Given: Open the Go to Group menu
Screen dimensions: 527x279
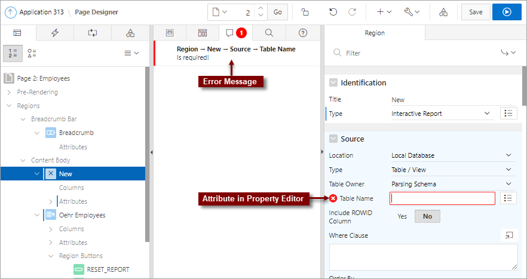Looking at the screenshot, I should pos(508,53).
